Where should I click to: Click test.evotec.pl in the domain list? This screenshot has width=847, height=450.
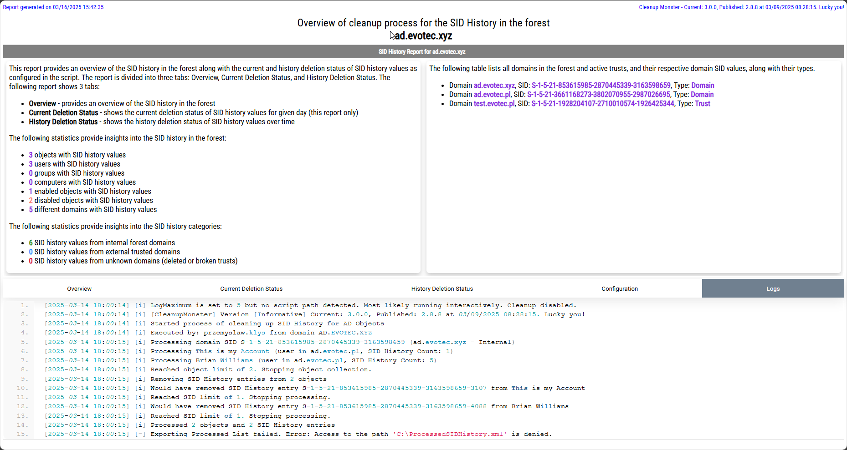[x=494, y=104]
